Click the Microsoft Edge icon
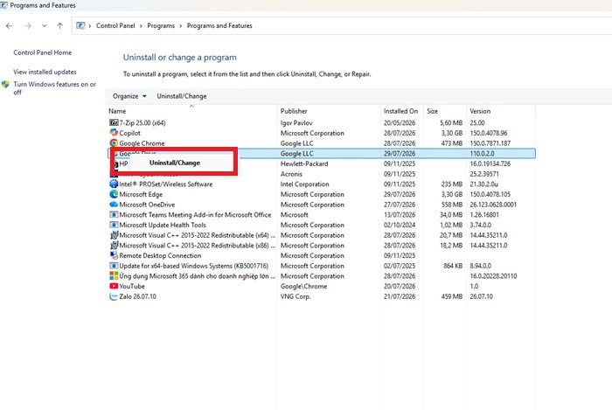 tap(114, 194)
